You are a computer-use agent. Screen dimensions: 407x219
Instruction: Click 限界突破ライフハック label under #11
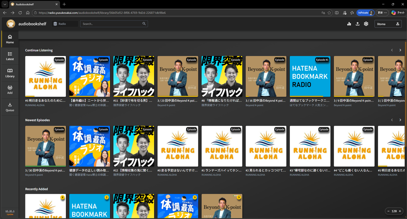pyautogui.click(x=127, y=105)
